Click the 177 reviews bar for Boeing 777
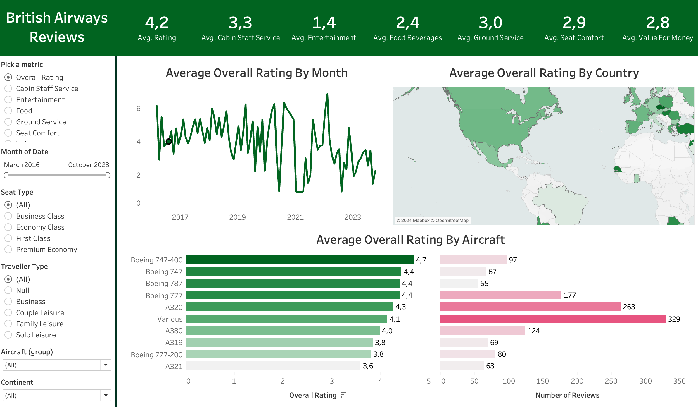Viewport: 698px width, 407px height. pyautogui.click(x=501, y=295)
